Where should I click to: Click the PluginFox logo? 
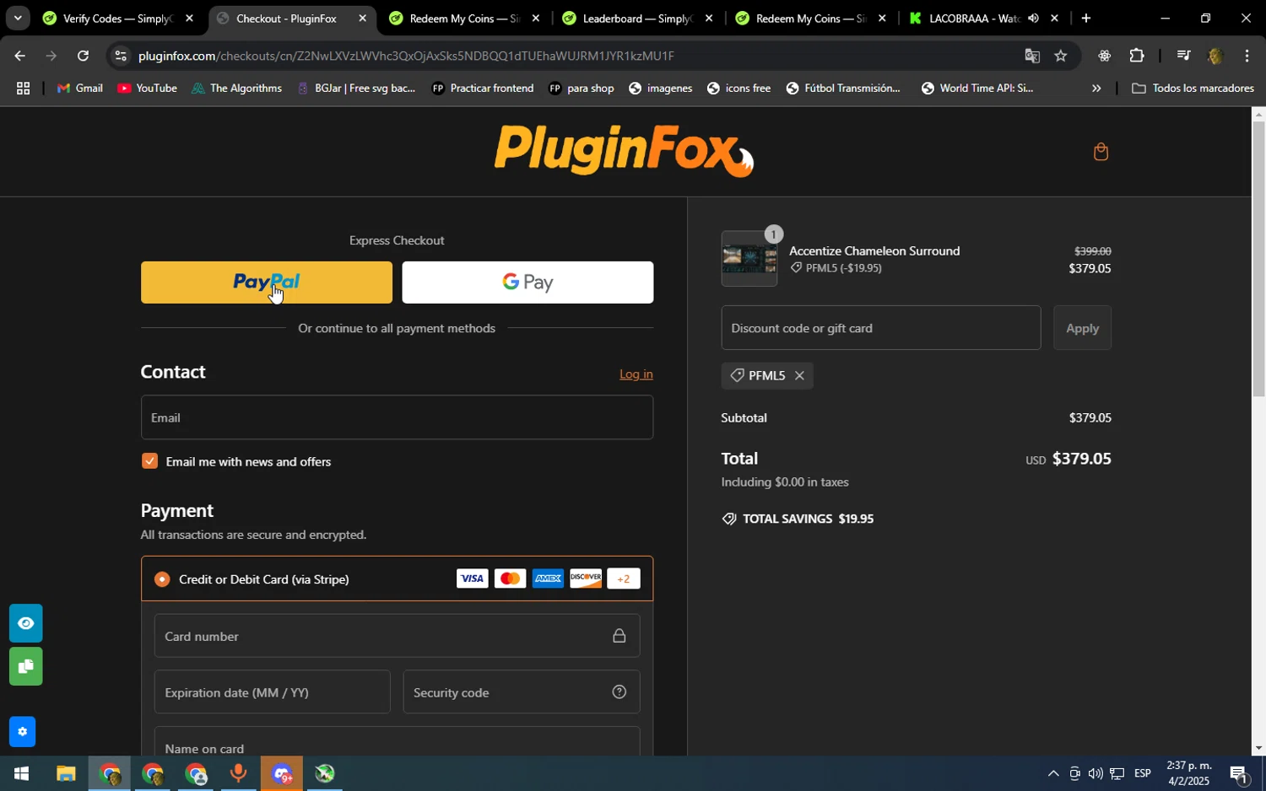(x=625, y=151)
